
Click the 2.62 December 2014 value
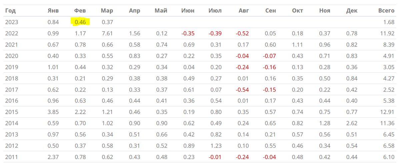pos(351,123)
